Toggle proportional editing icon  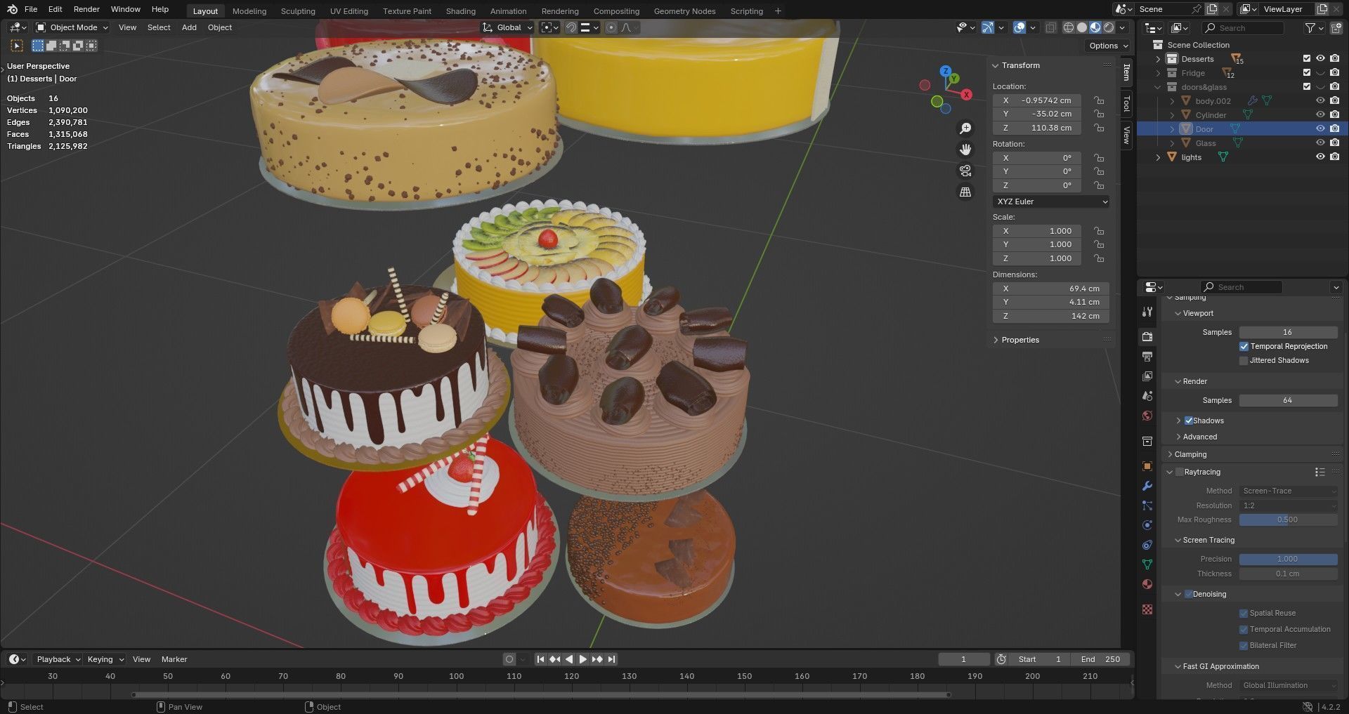point(611,27)
